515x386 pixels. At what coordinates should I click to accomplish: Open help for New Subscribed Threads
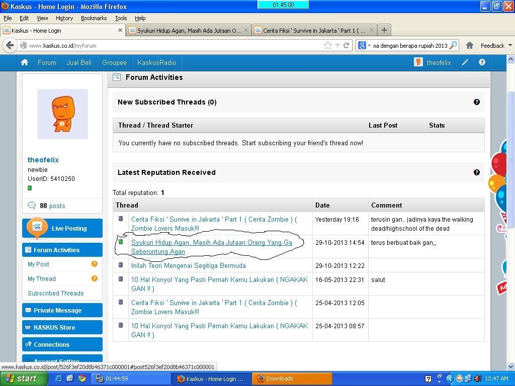click(477, 102)
